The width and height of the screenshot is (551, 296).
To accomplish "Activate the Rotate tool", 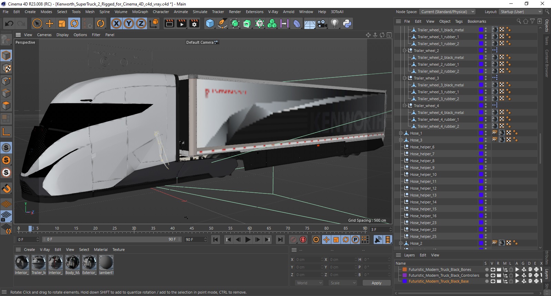I will click(x=74, y=23).
